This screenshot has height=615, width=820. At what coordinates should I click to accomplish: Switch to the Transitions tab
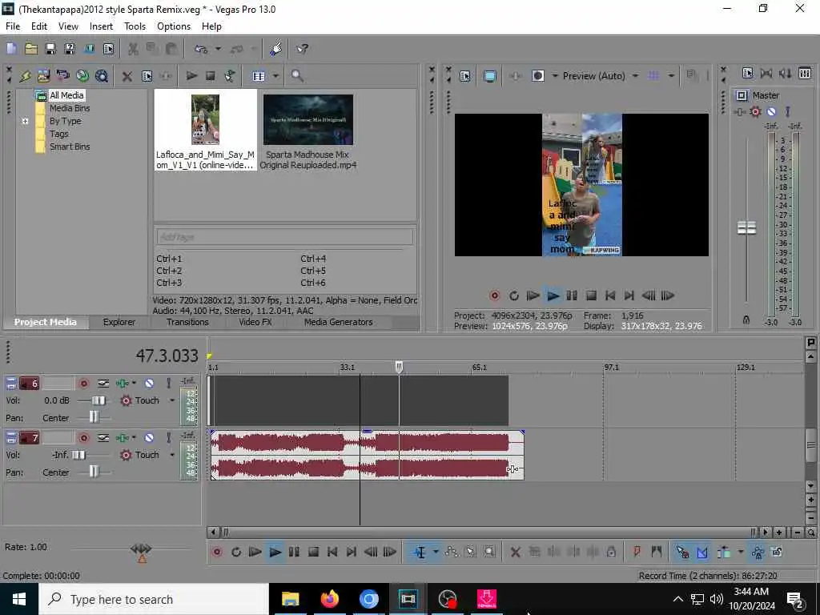187,322
